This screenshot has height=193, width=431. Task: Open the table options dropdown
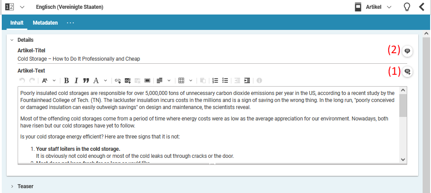coord(190,80)
